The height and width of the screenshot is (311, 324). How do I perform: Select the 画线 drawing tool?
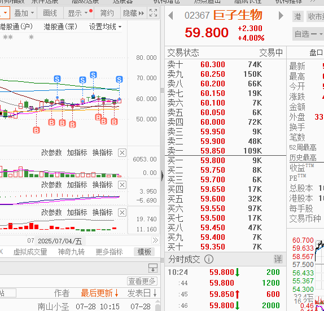pos(50,14)
